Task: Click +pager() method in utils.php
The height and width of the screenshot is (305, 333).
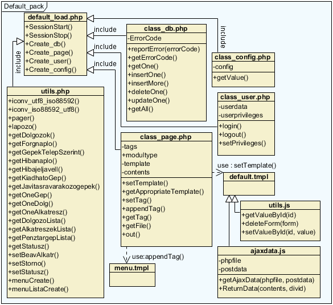Action: [x=21, y=118]
